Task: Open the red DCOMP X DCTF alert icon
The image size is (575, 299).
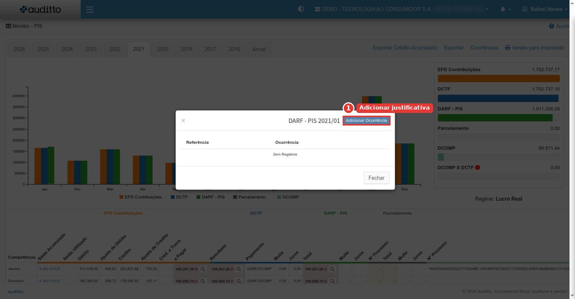Action: point(478,167)
